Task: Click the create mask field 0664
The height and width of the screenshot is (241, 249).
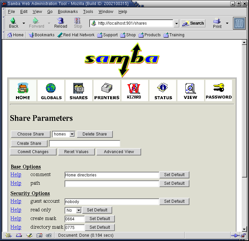Action: pyautogui.click(x=75, y=219)
